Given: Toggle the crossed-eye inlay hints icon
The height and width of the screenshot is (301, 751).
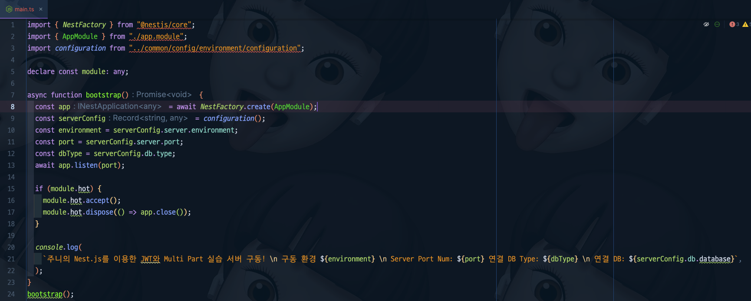Looking at the screenshot, I should pos(706,24).
